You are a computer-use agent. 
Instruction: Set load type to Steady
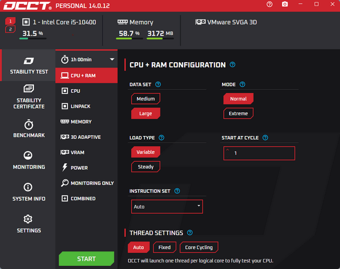(x=146, y=167)
